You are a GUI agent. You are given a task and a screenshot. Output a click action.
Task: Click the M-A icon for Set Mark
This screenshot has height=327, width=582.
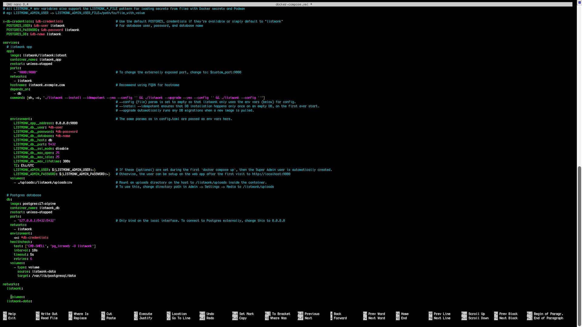[235, 314]
